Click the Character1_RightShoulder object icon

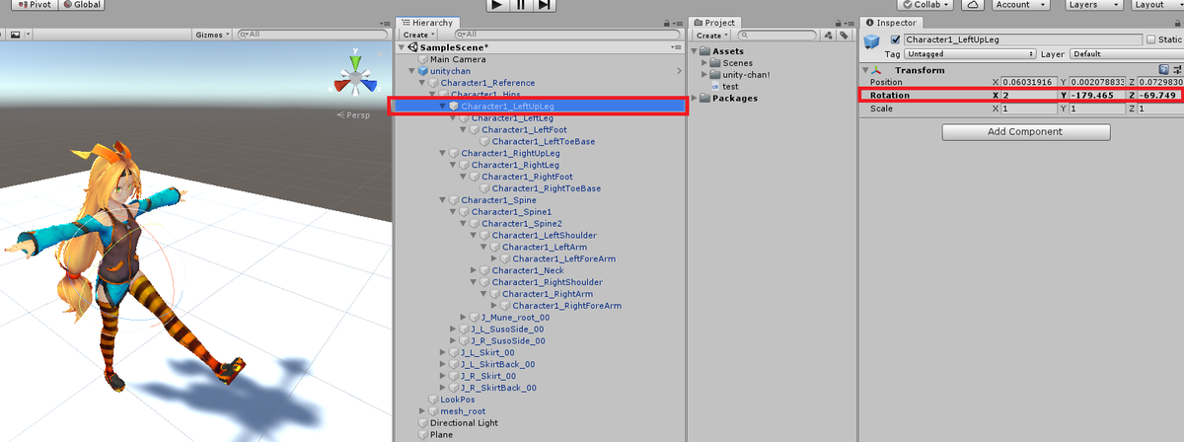(x=485, y=282)
